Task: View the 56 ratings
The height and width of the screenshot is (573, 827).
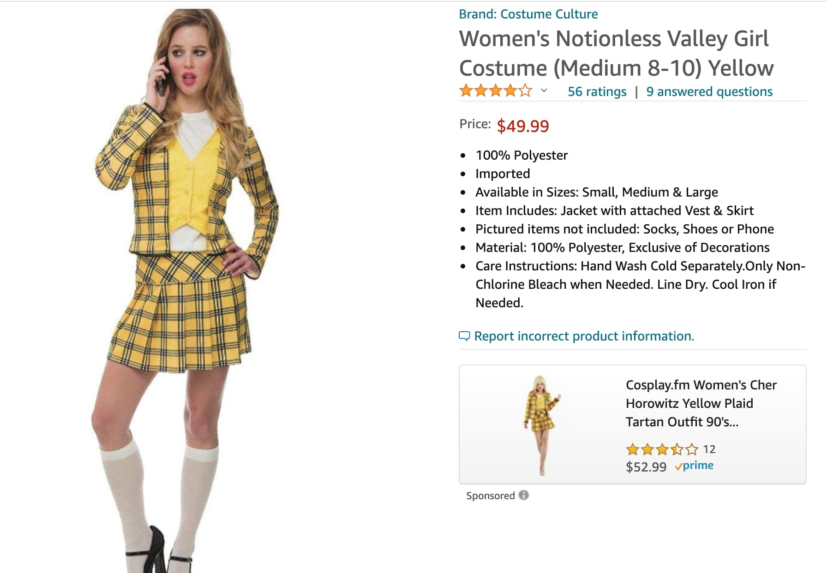Action: [x=597, y=91]
